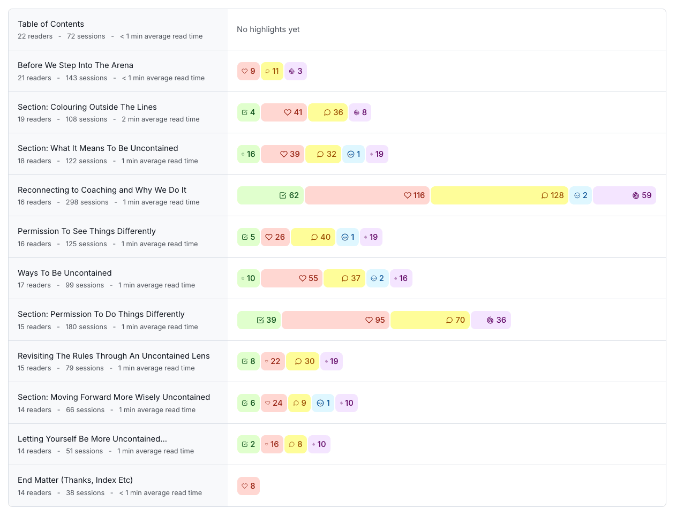Click the heart badge showing 95

click(336, 320)
